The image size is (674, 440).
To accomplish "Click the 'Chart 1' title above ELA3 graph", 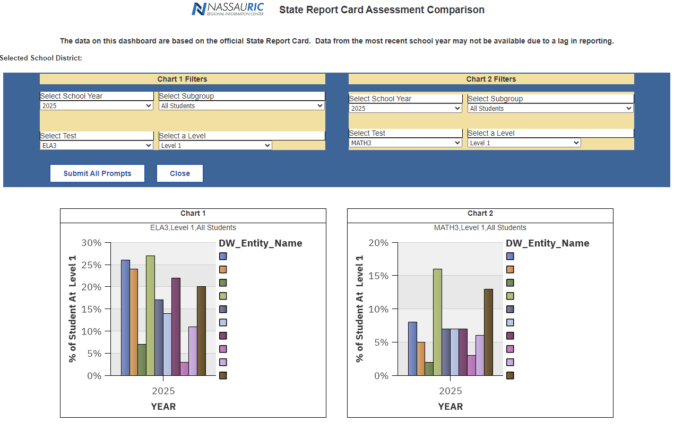I will coord(193,213).
